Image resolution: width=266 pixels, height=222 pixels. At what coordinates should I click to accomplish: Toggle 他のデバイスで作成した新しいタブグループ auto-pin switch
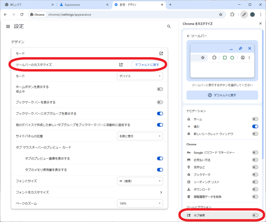point(160,125)
